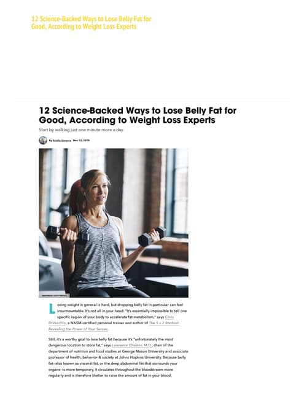The height and width of the screenshot is (393, 304).
Task: Click the words 'Johns Hopkins University'
Action: tap(140, 357)
